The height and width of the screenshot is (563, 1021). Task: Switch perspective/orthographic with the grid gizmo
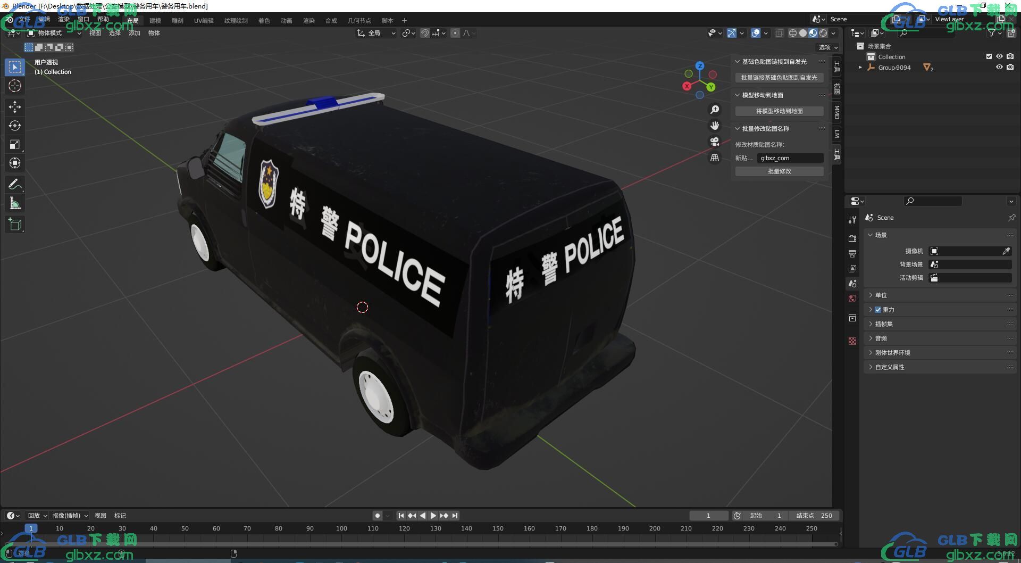pos(715,158)
